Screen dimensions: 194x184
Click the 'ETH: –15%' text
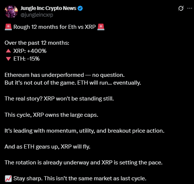[27, 59]
